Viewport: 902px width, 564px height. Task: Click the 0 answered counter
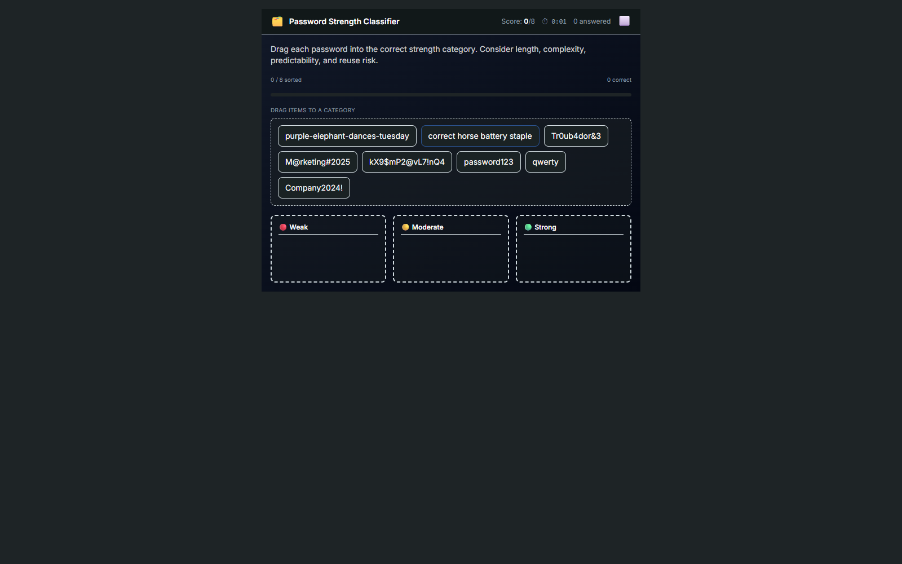592,21
